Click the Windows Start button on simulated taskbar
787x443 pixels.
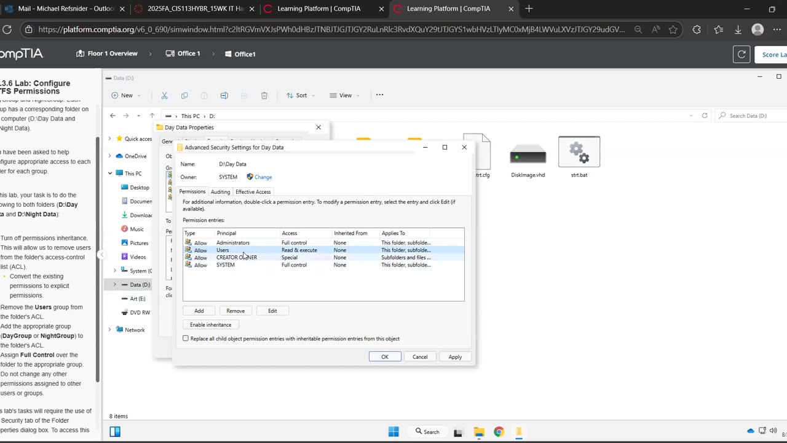coord(393,431)
